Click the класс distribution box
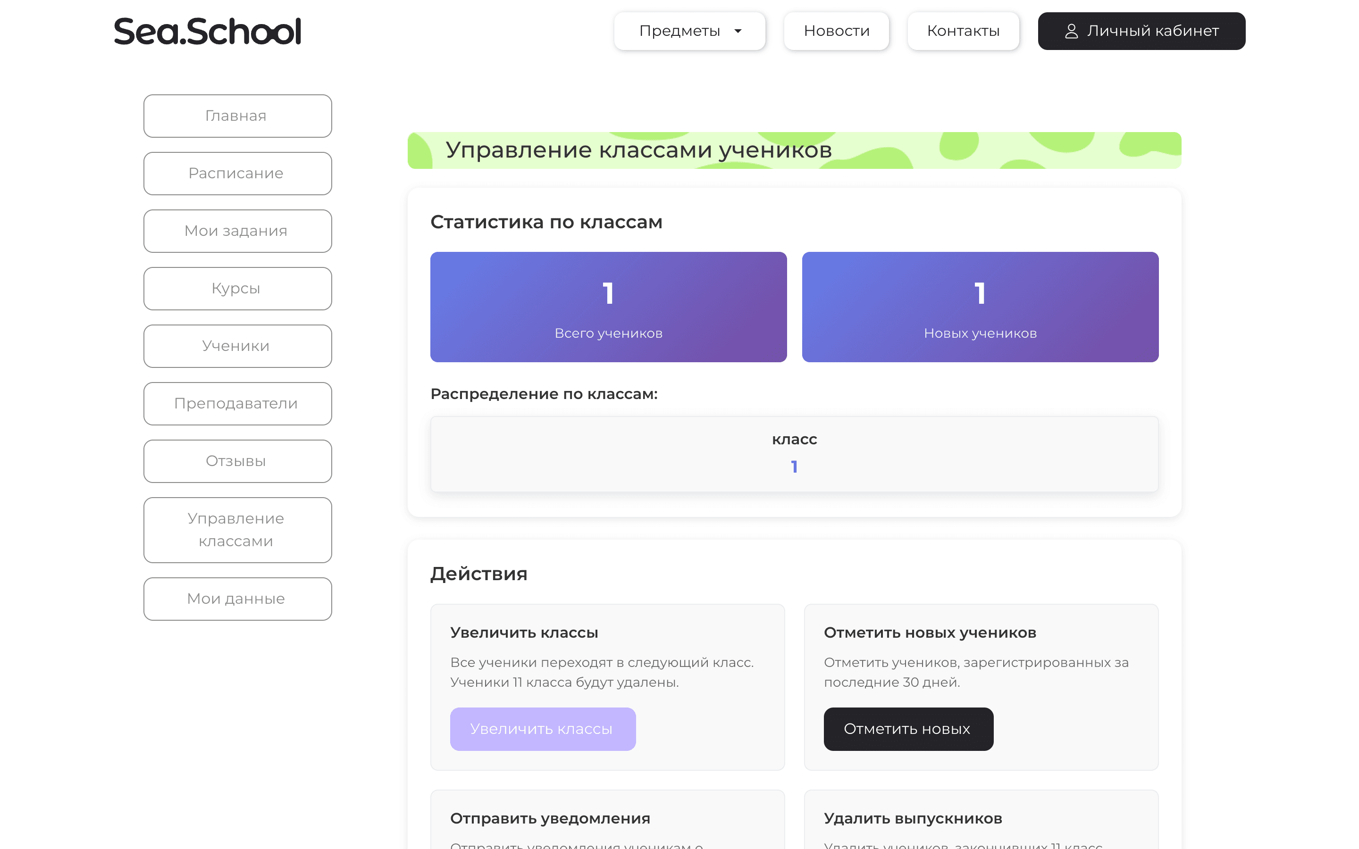 (794, 454)
